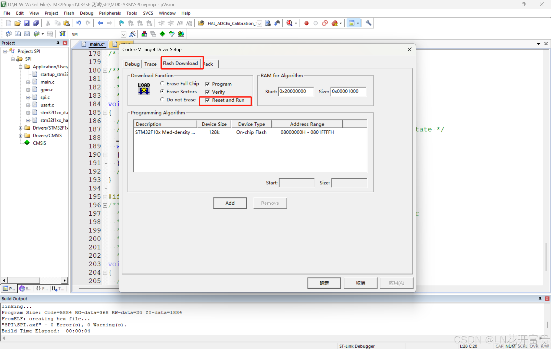Uncheck the Reset and Run checkbox
Image resolution: width=551 pixels, height=349 pixels.
pos(208,100)
